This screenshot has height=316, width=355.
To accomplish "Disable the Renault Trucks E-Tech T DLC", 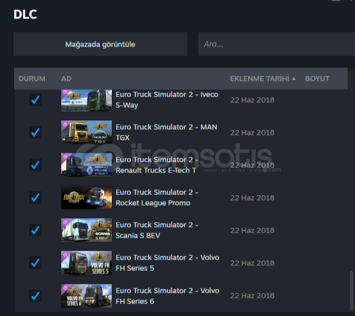I will click(35, 165).
